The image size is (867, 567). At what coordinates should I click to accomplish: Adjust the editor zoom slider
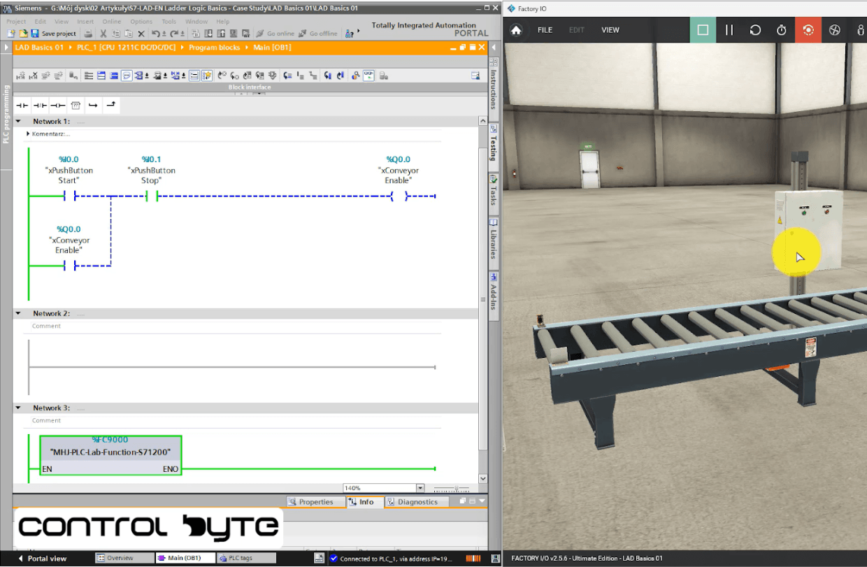click(x=456, y=488)
